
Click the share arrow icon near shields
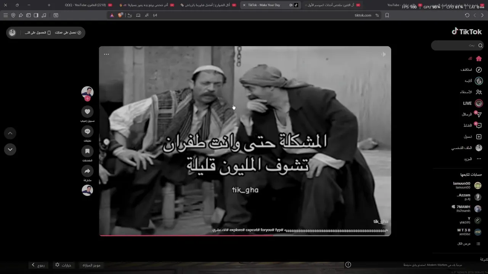pos(130,15)
